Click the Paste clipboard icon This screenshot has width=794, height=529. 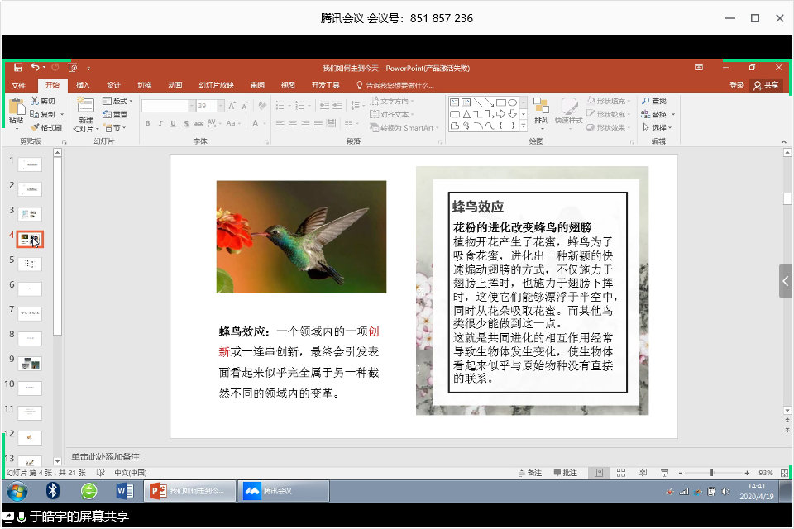click(x=16, y=106)
